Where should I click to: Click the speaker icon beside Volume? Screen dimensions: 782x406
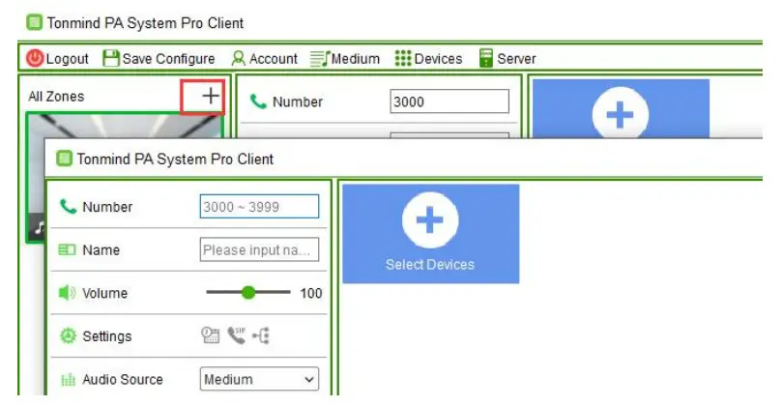click(67, 292)
